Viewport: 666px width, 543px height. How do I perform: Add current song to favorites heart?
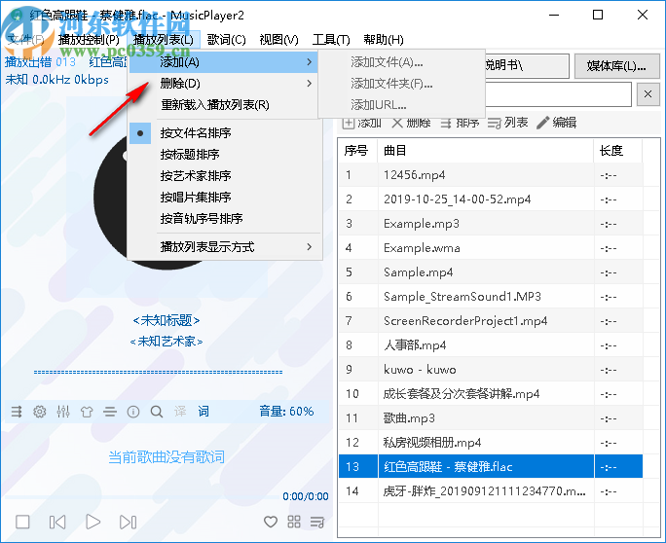[271, 522]
